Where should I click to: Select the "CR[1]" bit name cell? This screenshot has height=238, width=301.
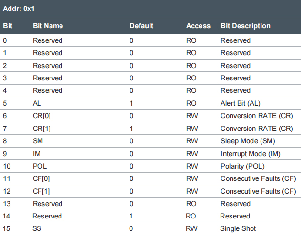click(x=41, y=128)
